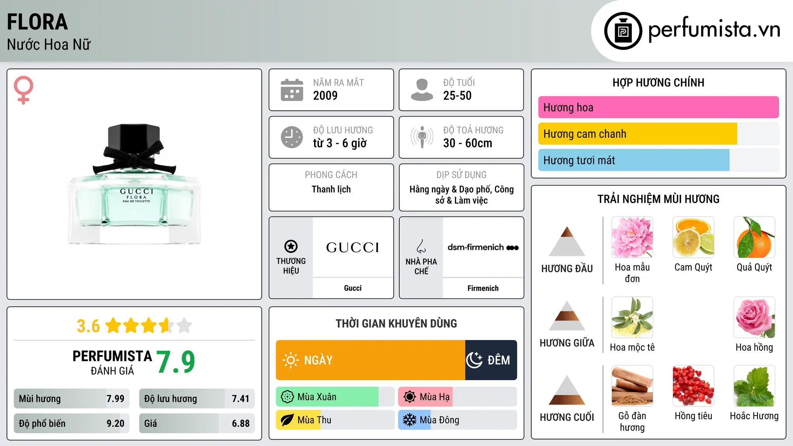Viewport: 793px width, 446px height.
Task: Select the Hoa mộc tê osmanthus thumbnail
Action: tap(632, 317)
